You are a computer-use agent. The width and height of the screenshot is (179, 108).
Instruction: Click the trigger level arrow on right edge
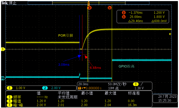(x=170, y=34)
